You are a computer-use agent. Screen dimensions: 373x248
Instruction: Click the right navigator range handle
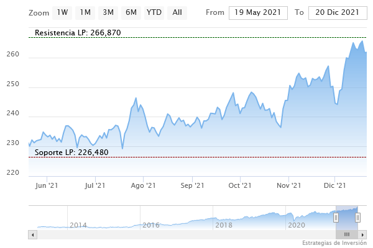pyautogui.click(x=358, y=218)
